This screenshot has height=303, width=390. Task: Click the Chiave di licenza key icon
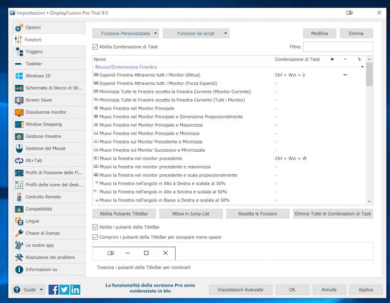[19, 233]
